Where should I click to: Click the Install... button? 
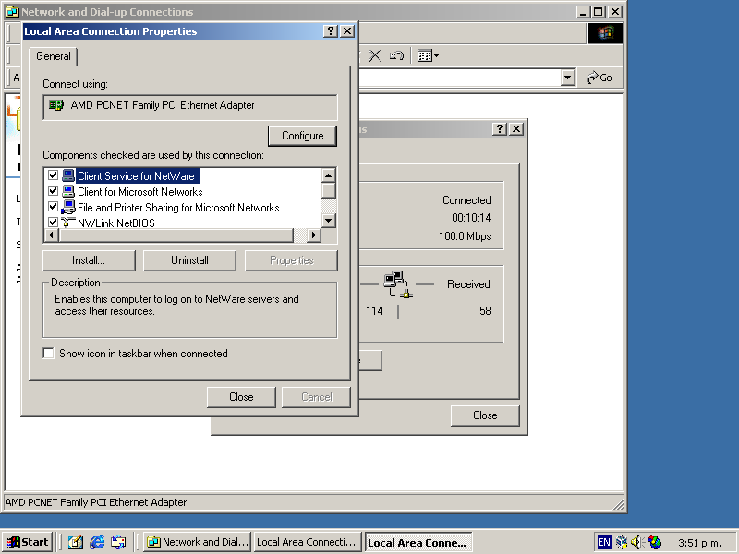89,260
